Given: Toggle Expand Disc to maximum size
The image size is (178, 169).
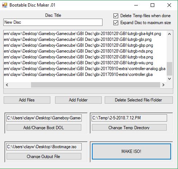Looking at the screenshot, I should [x=116, y=23].
